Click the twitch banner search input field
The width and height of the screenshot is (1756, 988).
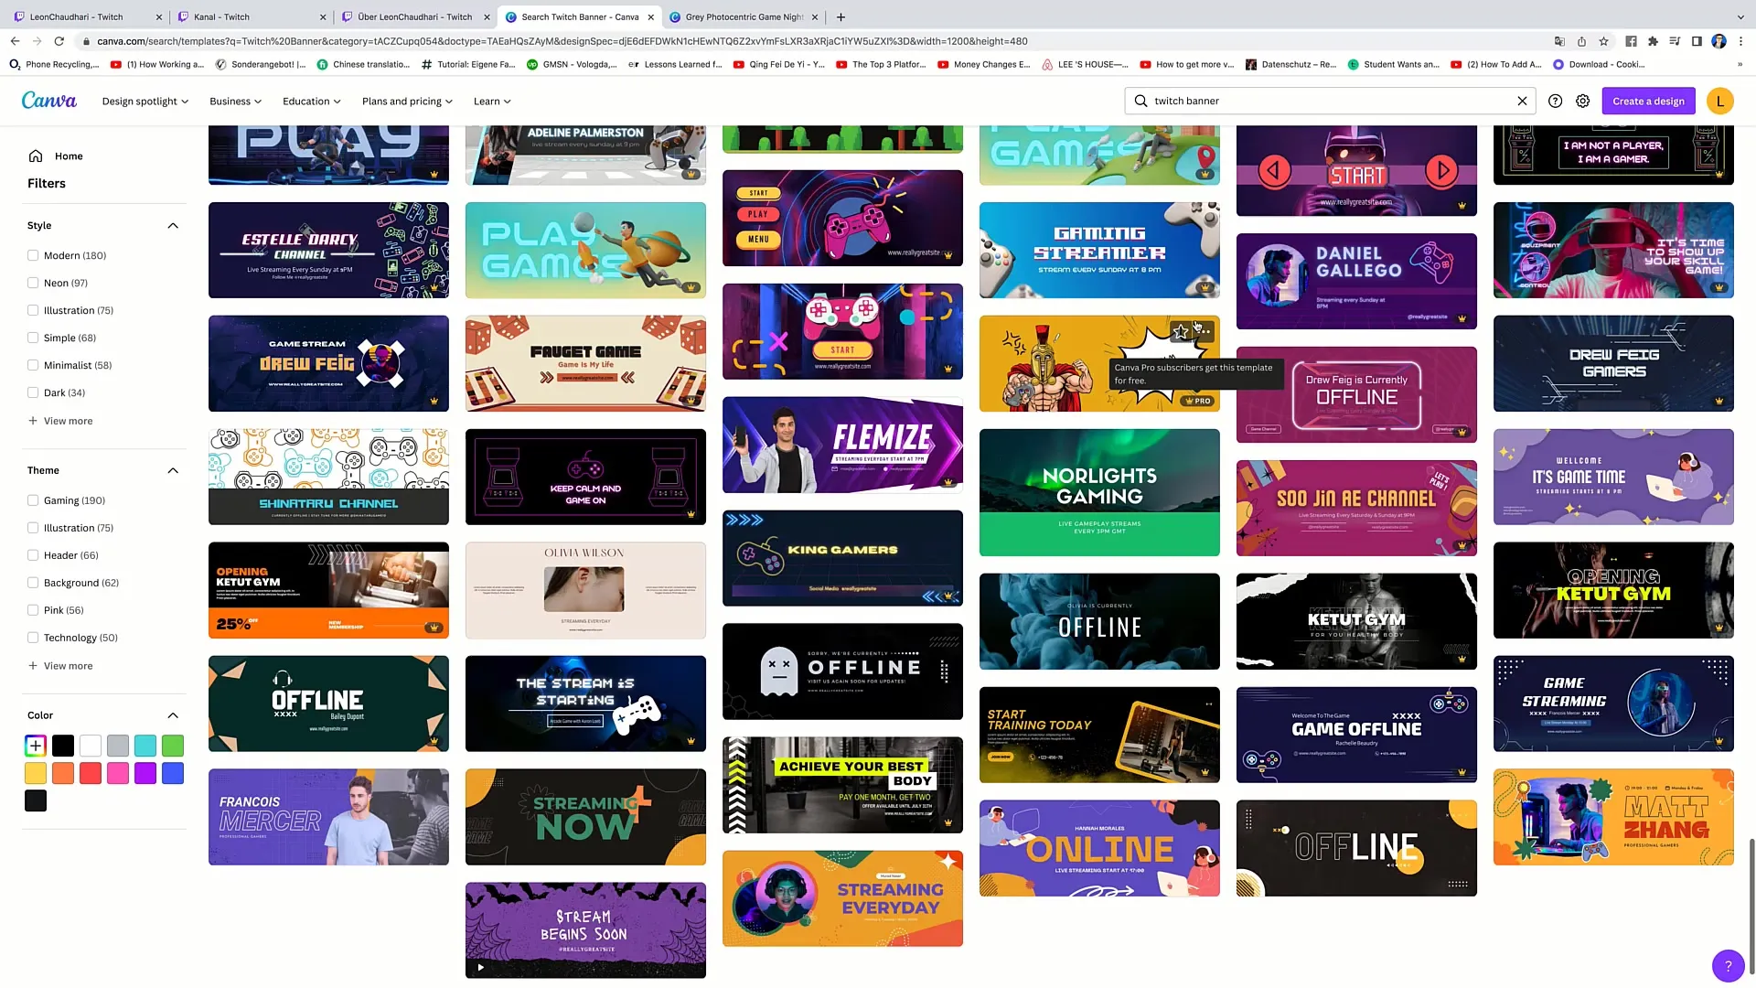(x=1327, y=100)
